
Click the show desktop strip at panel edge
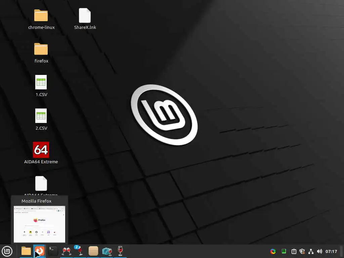point(342,251)
